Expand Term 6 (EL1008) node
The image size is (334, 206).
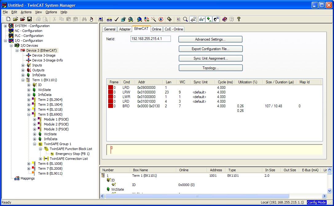click(29, 164)
